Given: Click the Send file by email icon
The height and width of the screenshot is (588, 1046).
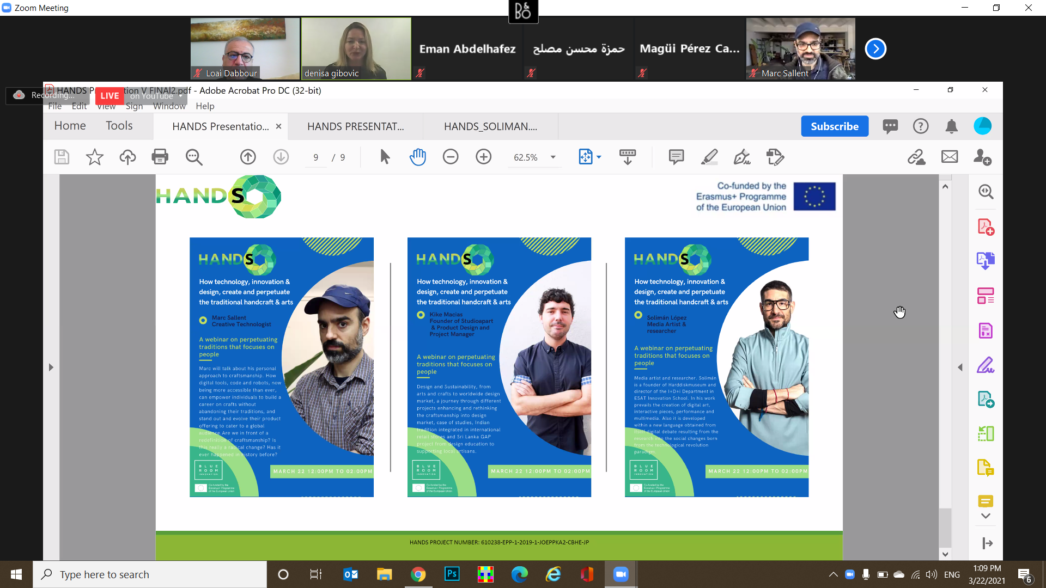Looking at the screenshot, I should [950, 157].
